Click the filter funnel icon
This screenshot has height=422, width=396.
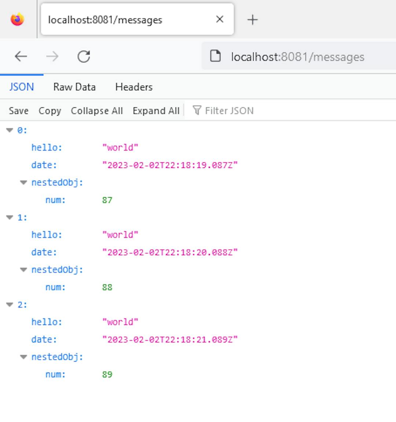point(197,110)
